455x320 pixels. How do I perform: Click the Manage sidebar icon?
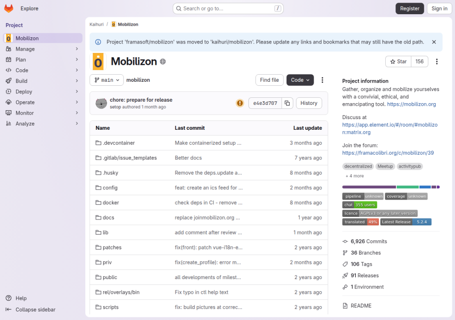point(9,49)
